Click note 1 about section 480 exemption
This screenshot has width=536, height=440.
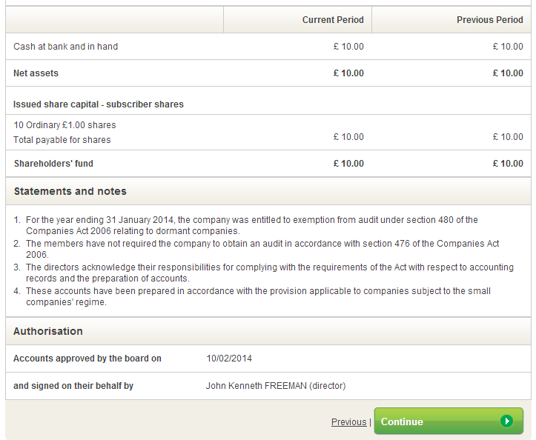(251, 225)
